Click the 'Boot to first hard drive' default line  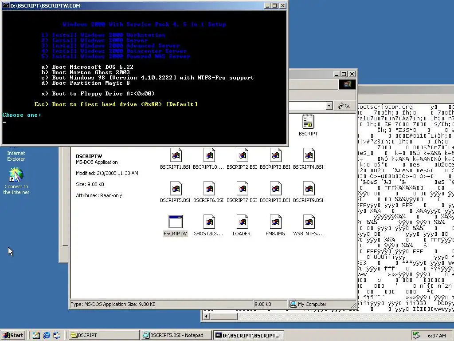tap(116, 104)
